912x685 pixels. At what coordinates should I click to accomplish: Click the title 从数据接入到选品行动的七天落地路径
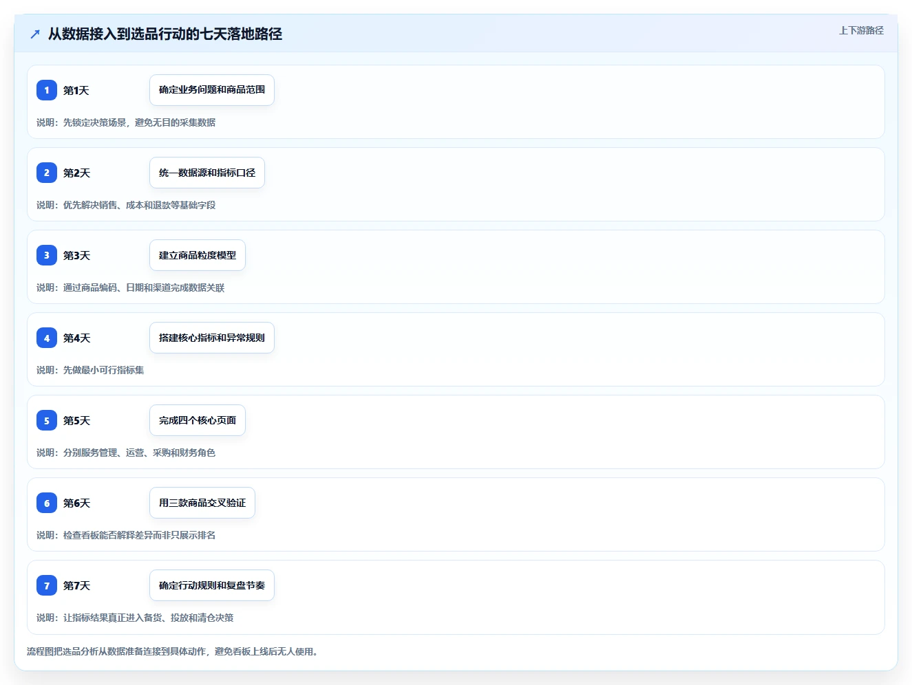tap(165, 34)
